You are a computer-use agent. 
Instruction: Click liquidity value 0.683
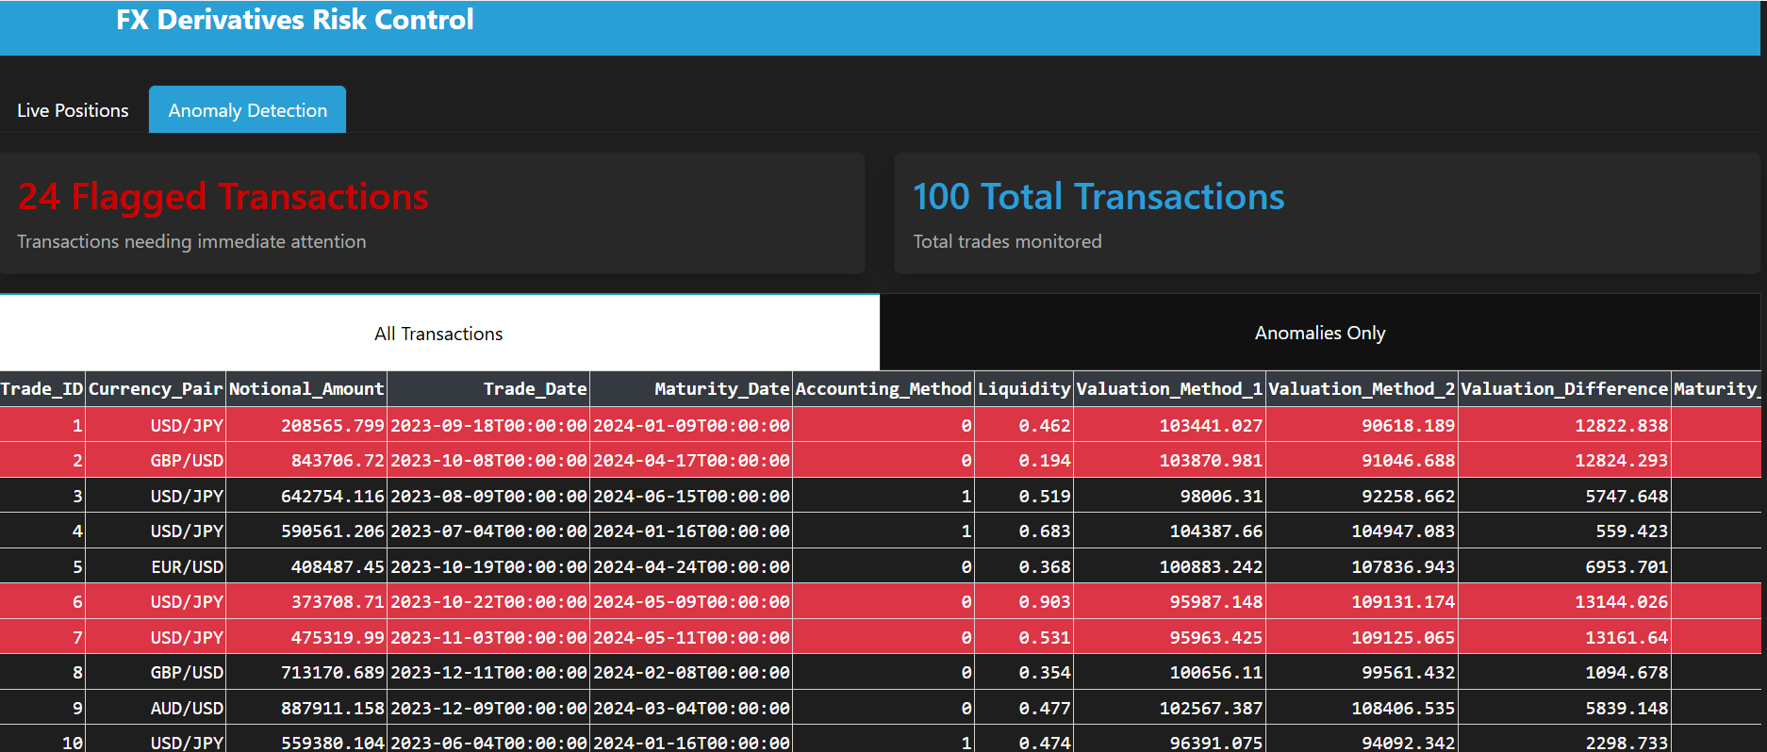click(x=1024, y=531)
